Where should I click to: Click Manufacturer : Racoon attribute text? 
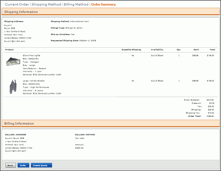(35, 68)
